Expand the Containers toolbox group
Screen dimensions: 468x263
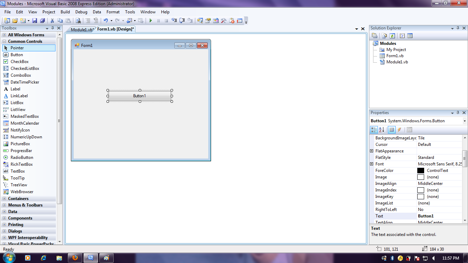pyautogui.click(x=4, y=199)
